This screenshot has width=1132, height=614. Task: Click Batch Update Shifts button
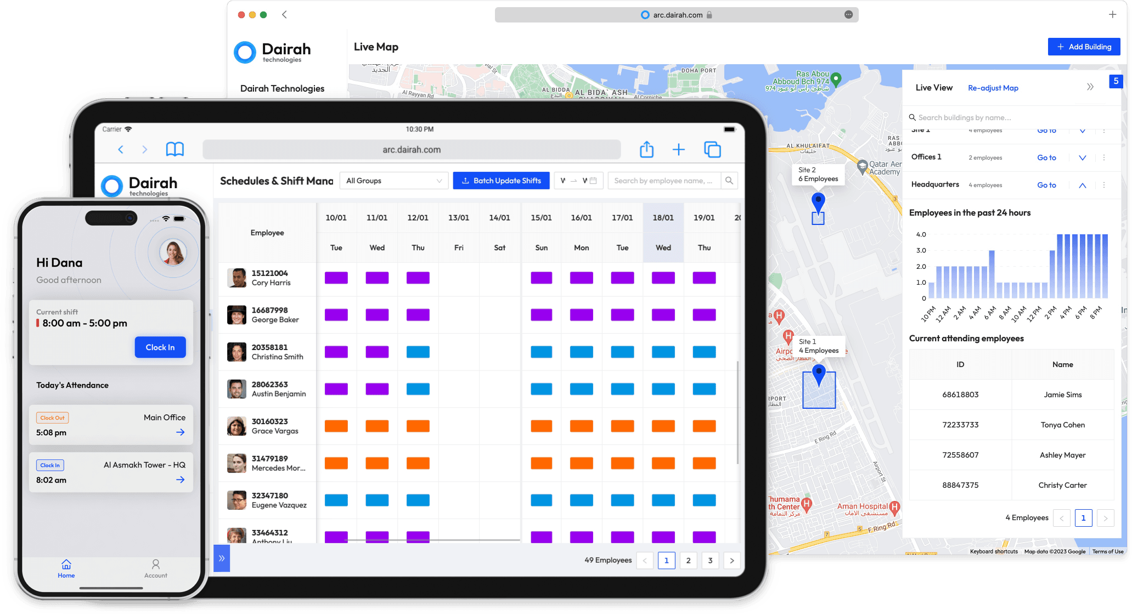point(501,181)
